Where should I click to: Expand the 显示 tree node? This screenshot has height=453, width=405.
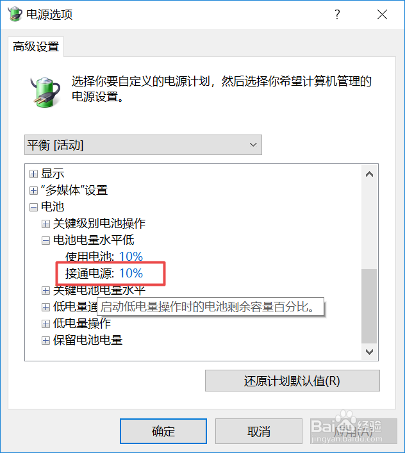tap(33, 174)
